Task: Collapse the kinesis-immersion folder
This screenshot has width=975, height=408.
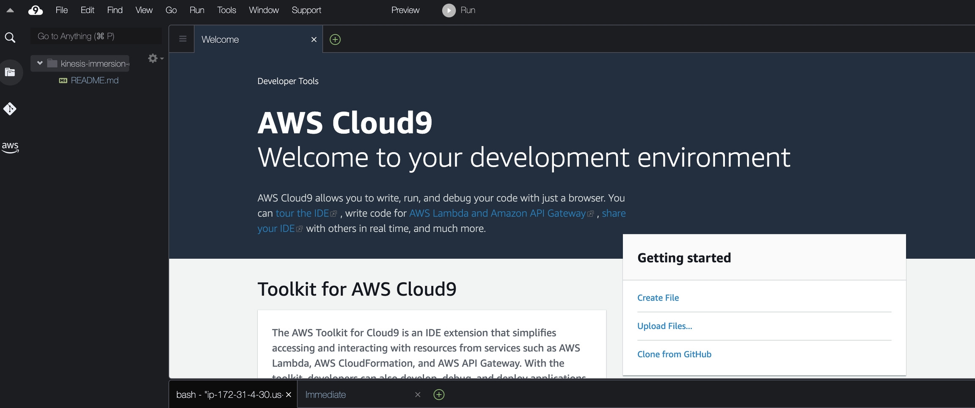Action: click(x=40, y=63)
